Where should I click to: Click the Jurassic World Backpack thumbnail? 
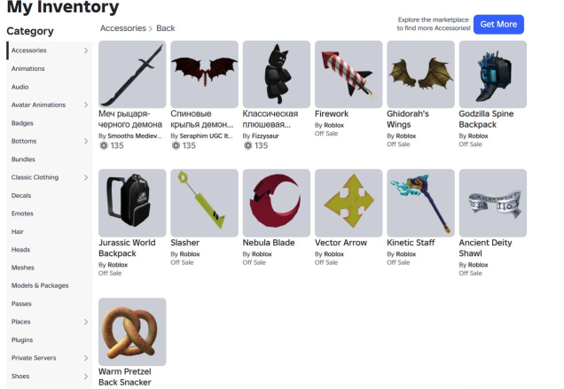pos(132,203)
